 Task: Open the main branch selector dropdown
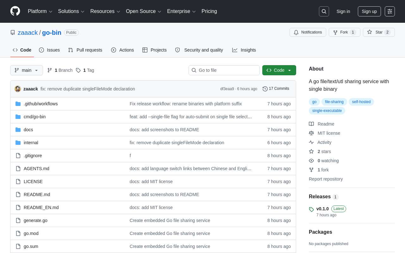point(27,70)
